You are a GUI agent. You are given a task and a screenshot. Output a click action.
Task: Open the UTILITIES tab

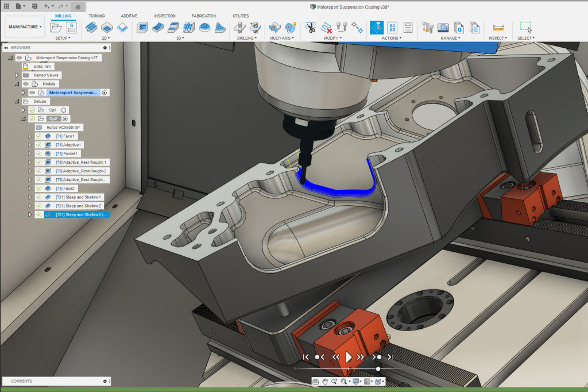(241, 16)
